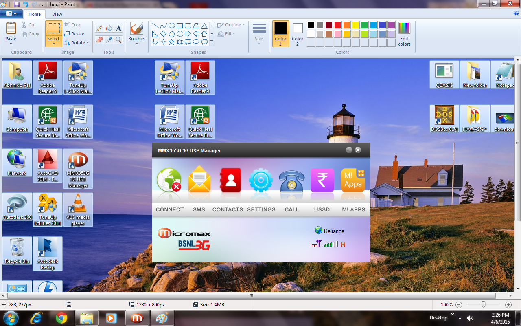This screenshot has height=326, width=521.
Task: Pick the green color swatch
Action: [x=364, y=25]
